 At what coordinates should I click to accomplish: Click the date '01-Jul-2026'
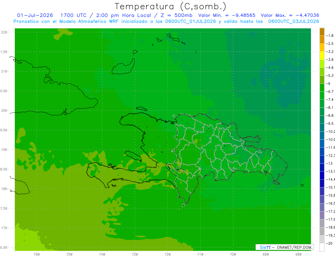35,15
